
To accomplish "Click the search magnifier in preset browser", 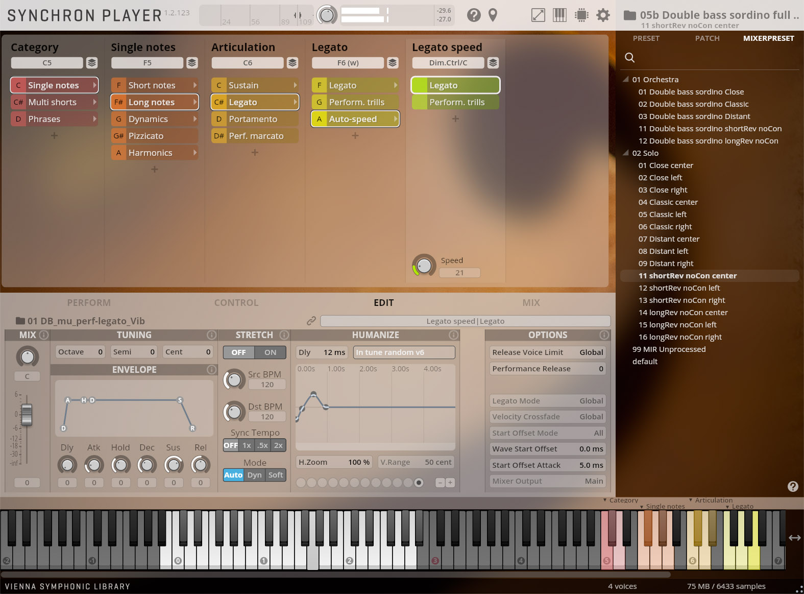I will coord(630,58).
